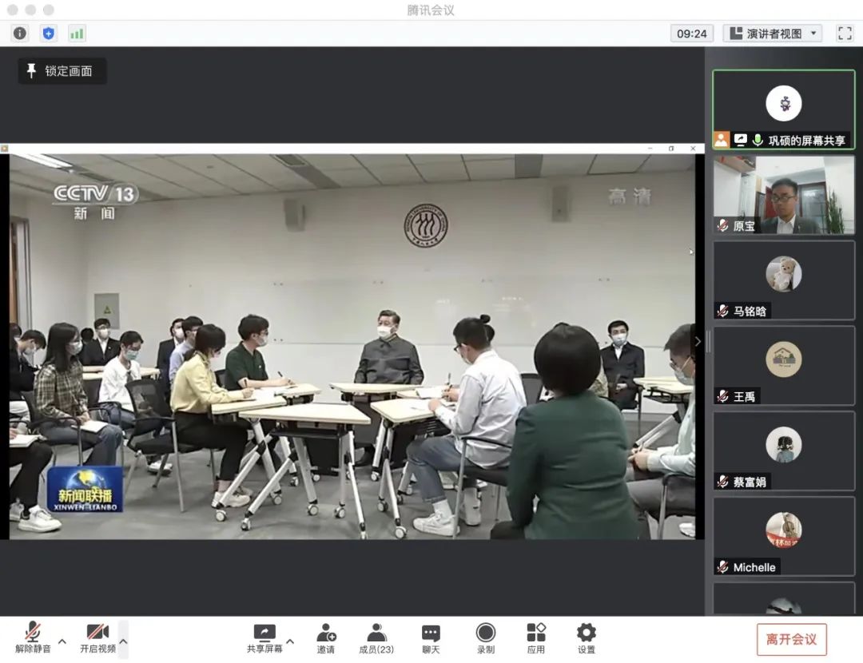Click the macOS red close window button
The height and width of the screenshot is (663, 863).
pos(12,10)
